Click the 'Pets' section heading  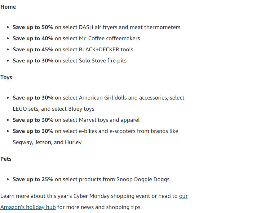pos(6,159)
